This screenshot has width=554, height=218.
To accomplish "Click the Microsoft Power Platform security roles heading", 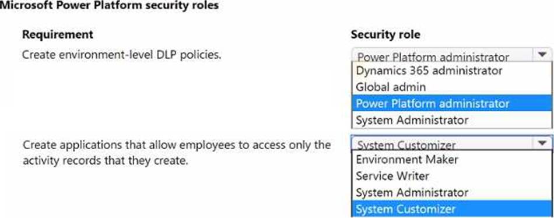I will pyautogui.click(x=109, y=6).
